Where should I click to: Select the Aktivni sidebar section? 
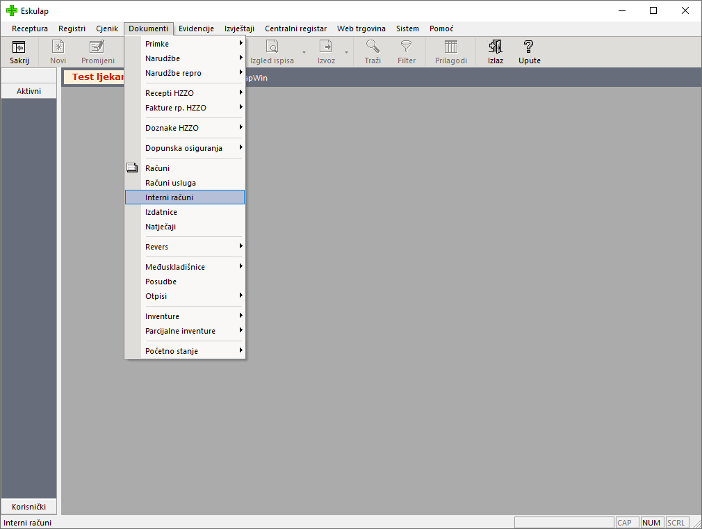pyautogui.click(x=28, y=91)
